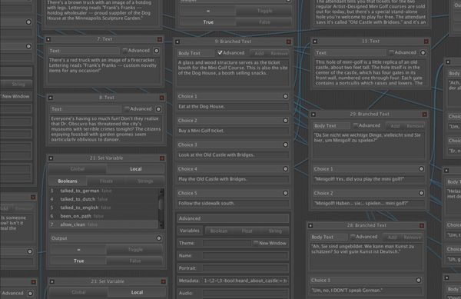Choose Float variable type in node 9
Viewport: 461px width, 299px height.
(247, 231)
